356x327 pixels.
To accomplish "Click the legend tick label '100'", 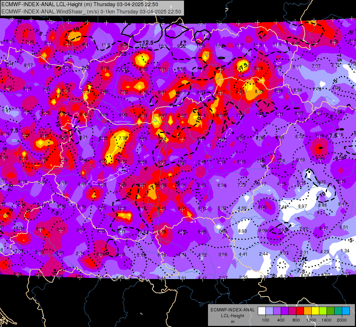I will (265, 320).
